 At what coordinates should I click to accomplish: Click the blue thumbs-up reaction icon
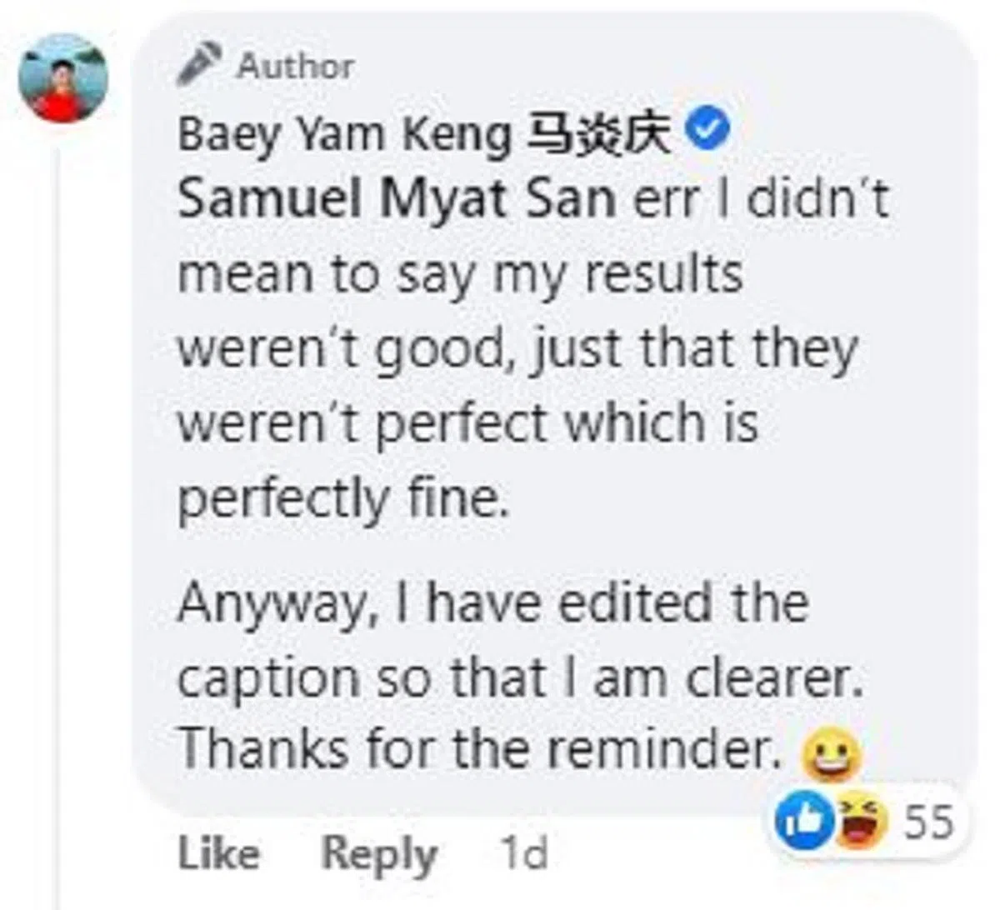point(804,821)
